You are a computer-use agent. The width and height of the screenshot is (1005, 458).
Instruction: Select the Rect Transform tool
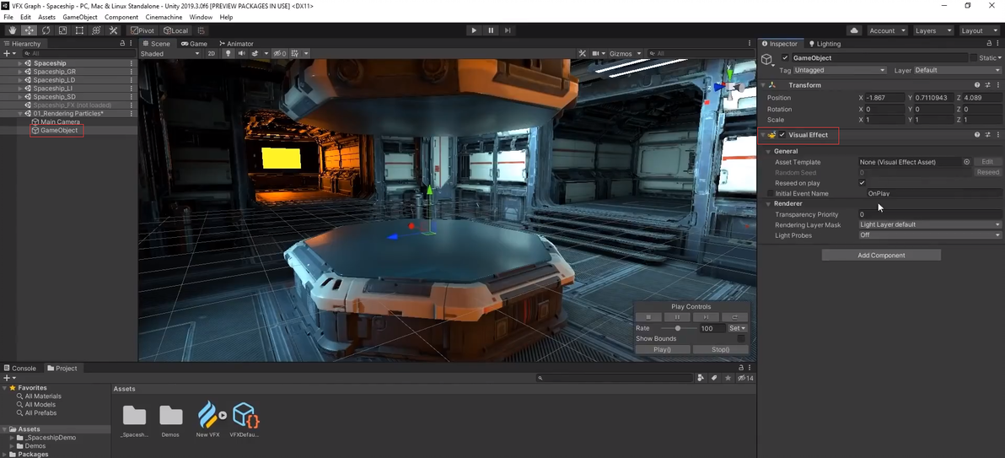[79, 30]
